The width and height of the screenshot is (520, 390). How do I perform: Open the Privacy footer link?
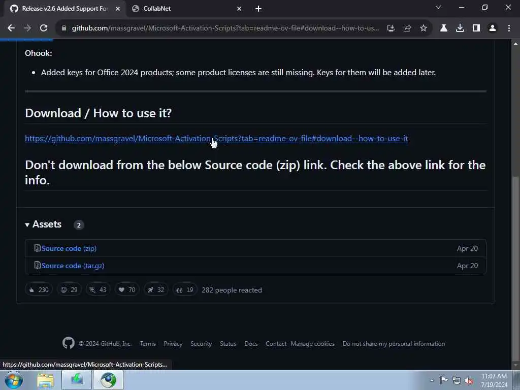(x=173, y=344)
